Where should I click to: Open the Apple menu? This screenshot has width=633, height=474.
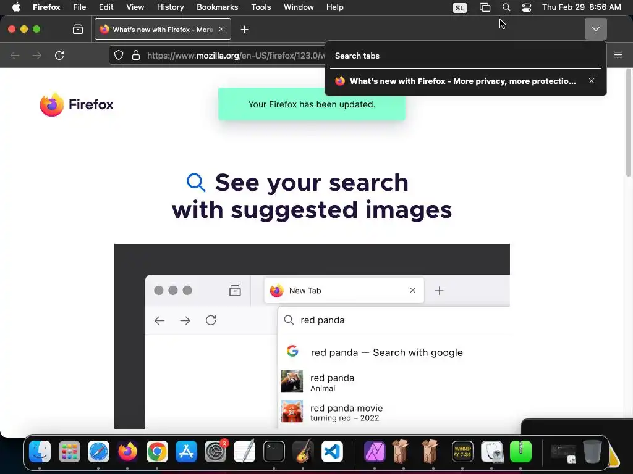(16, 7)
